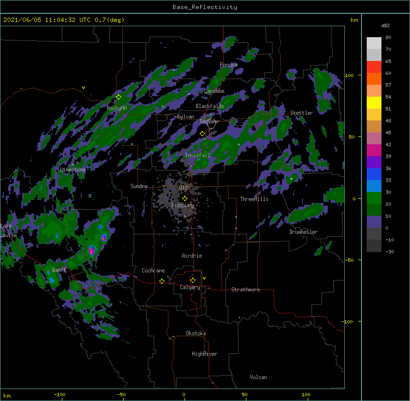Click the yellow diamond marker above RockyMH

(119, 97)
